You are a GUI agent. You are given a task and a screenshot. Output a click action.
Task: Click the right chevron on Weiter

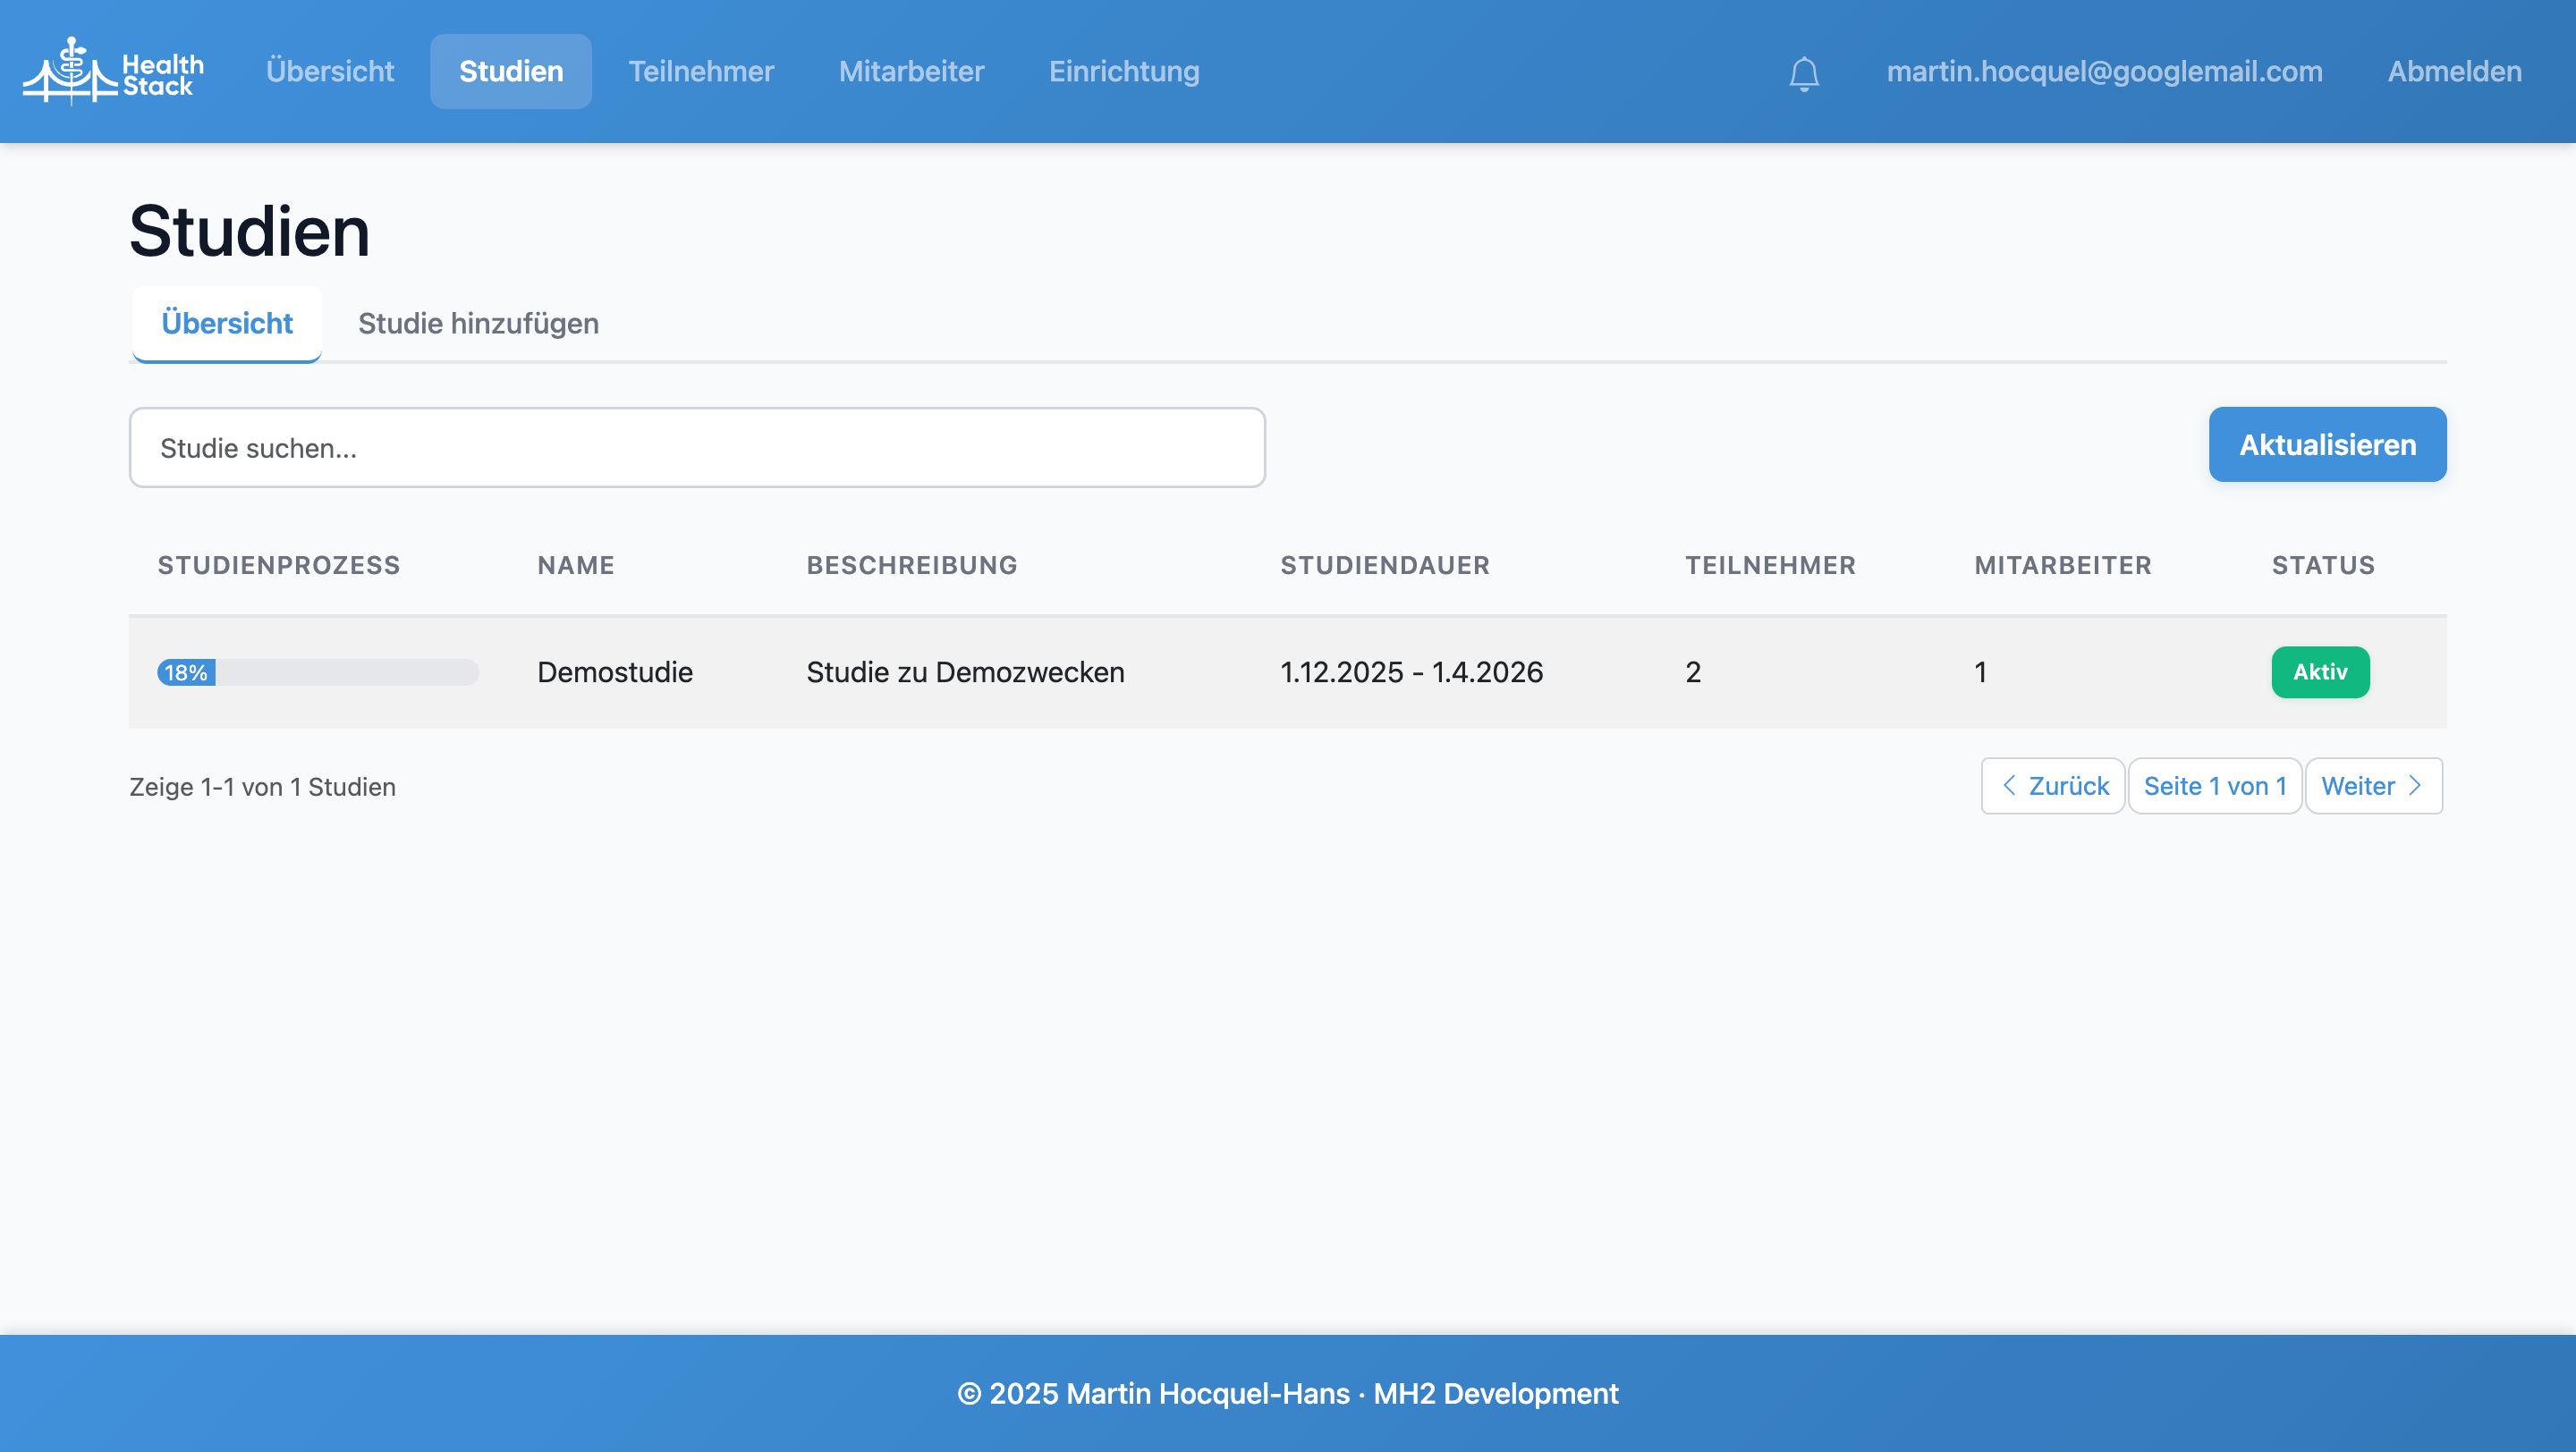click(2415, 786)
